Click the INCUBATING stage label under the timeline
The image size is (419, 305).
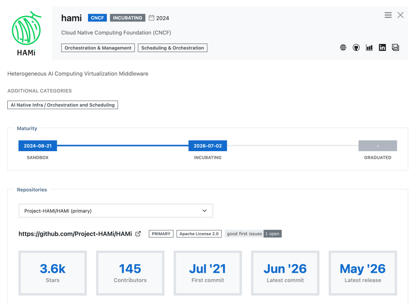(208, 158)
